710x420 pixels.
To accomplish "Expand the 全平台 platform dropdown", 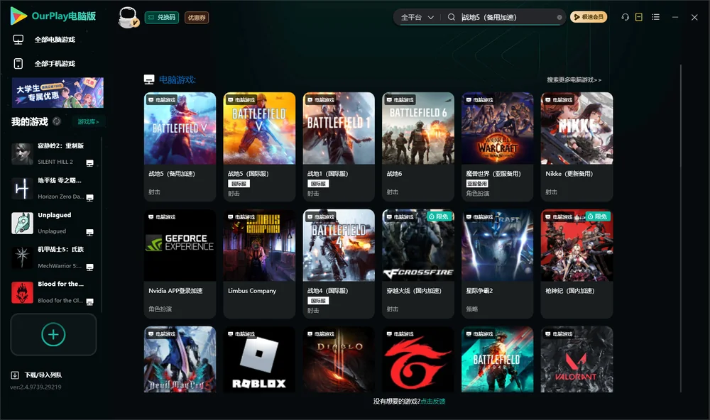I will (x=417, y=17).
